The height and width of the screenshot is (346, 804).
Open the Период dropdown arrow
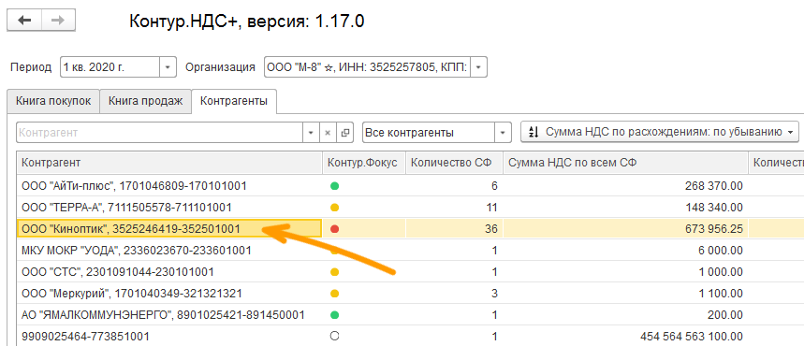point(168,67)
